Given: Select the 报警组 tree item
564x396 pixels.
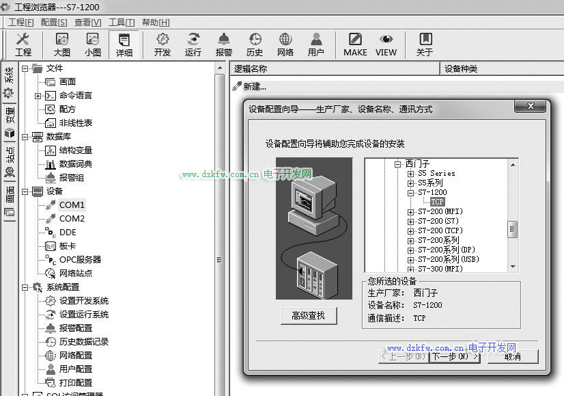Looking at the screenshot, I should [x=71, y=178].
